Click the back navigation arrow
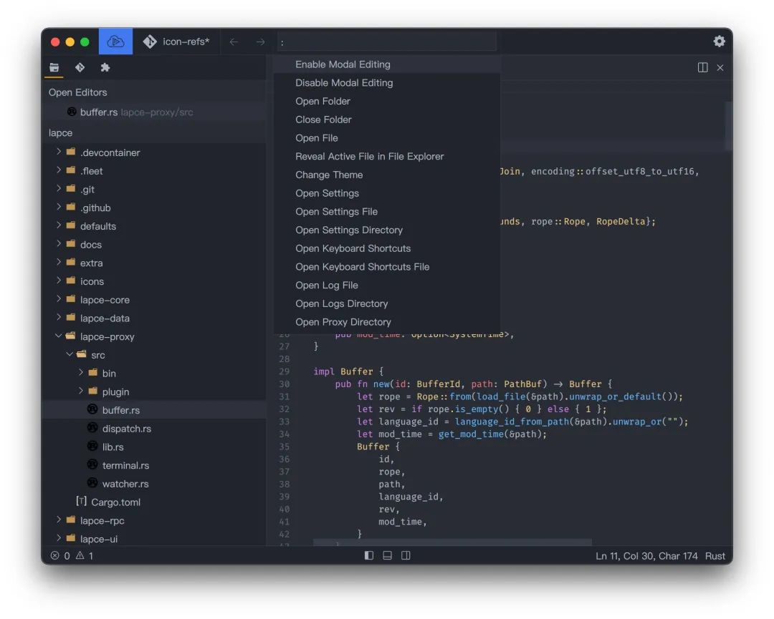The height and width of the screenshot is (619, 774). point(234,41)
